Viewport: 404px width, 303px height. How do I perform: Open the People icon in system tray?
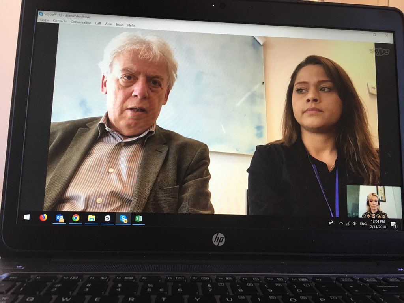coord(331,223)
